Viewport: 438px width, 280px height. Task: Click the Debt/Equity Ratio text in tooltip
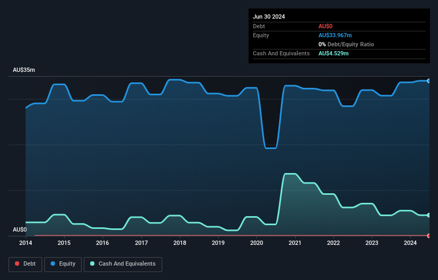[351, 44]
